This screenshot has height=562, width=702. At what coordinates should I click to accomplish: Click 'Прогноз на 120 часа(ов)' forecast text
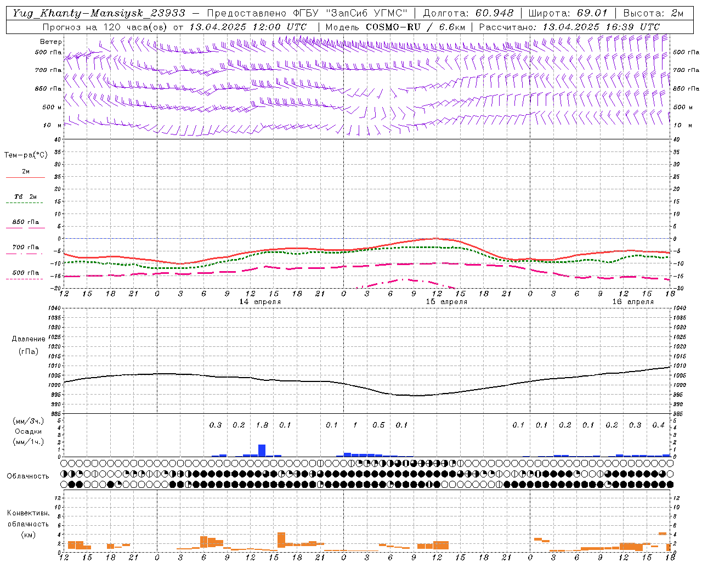click(106, 26)
